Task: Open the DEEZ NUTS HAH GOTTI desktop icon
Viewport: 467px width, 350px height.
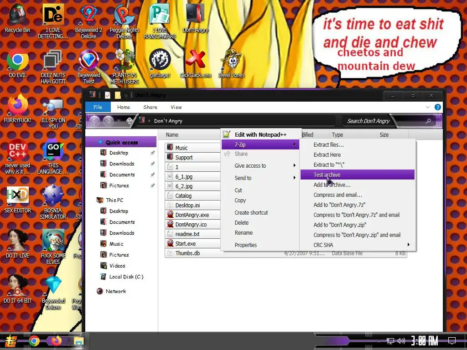Action: 53,67
